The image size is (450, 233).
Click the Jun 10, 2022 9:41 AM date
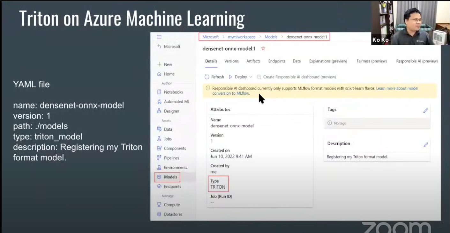point(231,157)
